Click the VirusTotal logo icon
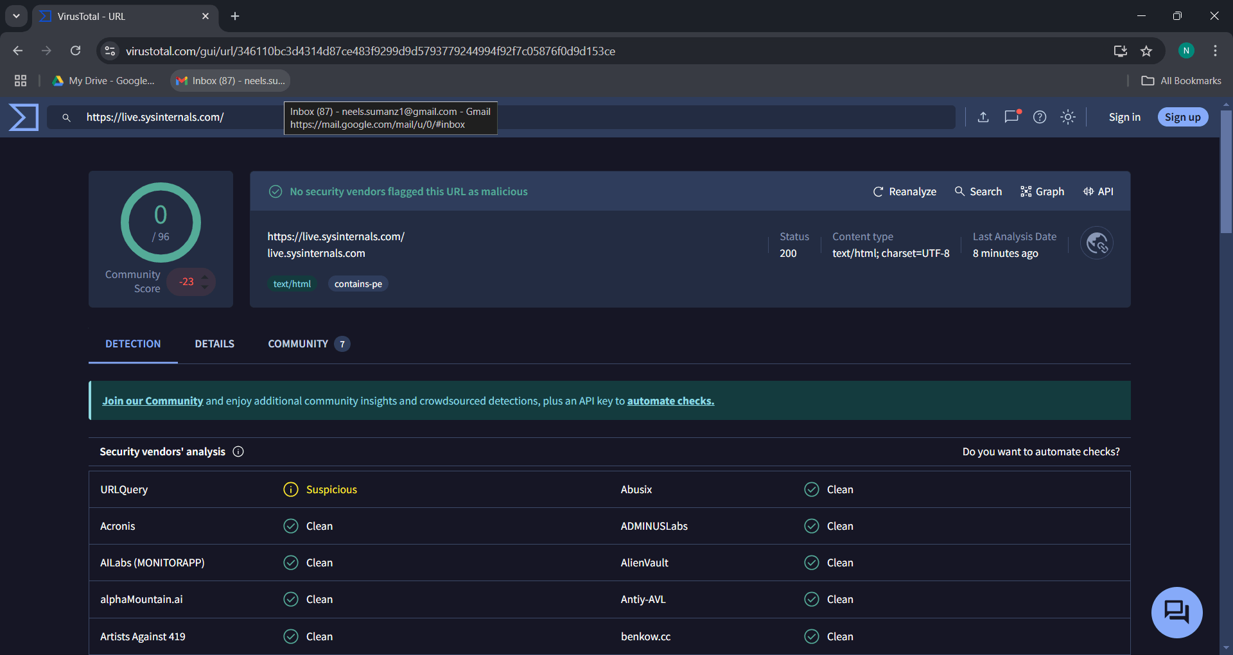Viewport: 1233px width, 655px height. [x=24, y=117]
